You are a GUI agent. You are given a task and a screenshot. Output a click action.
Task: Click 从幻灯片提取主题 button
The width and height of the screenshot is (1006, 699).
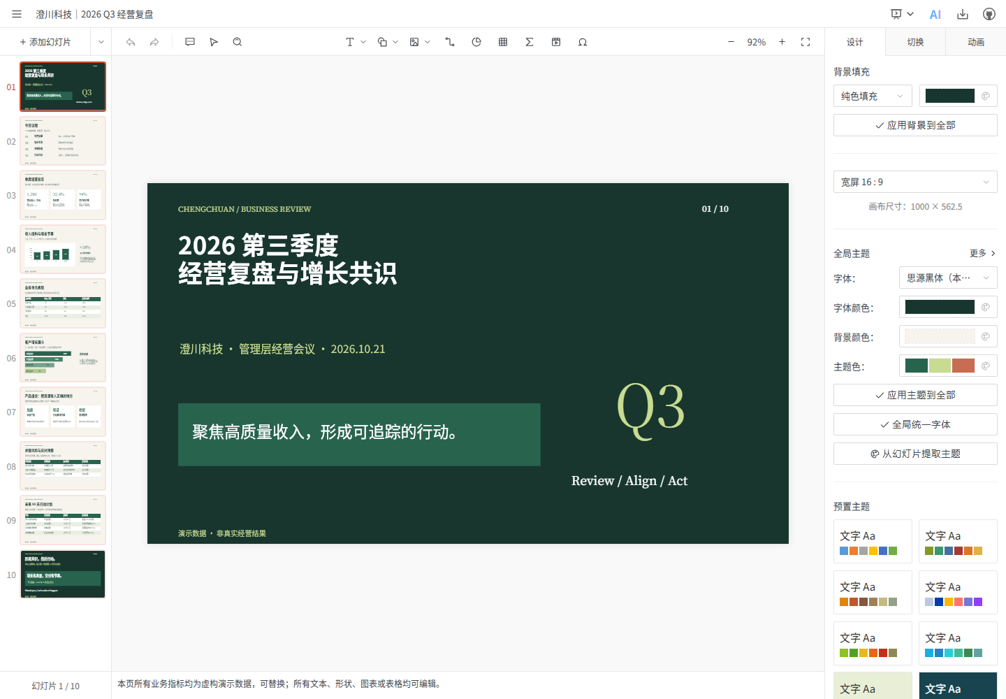click(915, 454)
